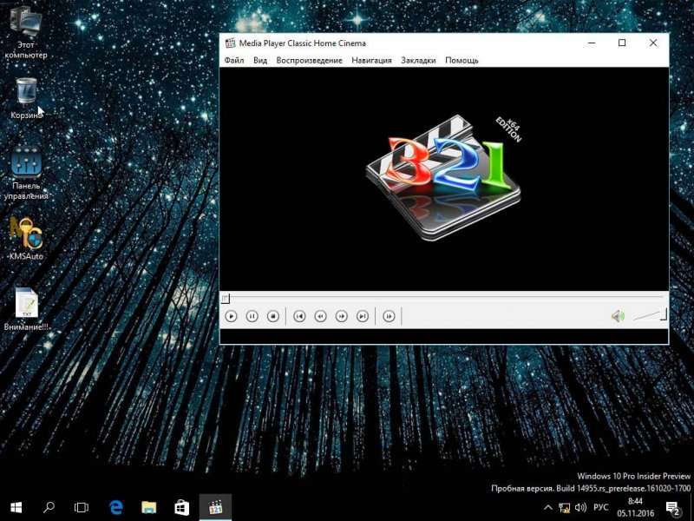Skip to the previous track
Screen dimensions: 694x521
(299, 316)
